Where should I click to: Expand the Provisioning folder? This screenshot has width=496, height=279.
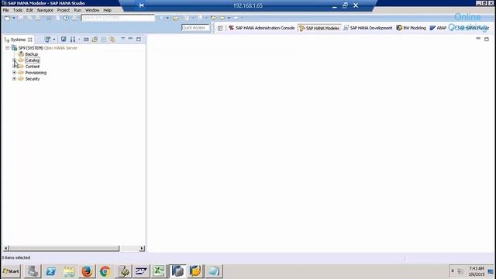click(14, 72)
